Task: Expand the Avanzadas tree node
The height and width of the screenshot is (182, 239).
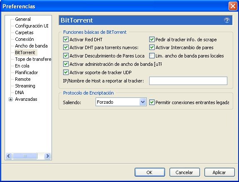Action: pos(10,100)
